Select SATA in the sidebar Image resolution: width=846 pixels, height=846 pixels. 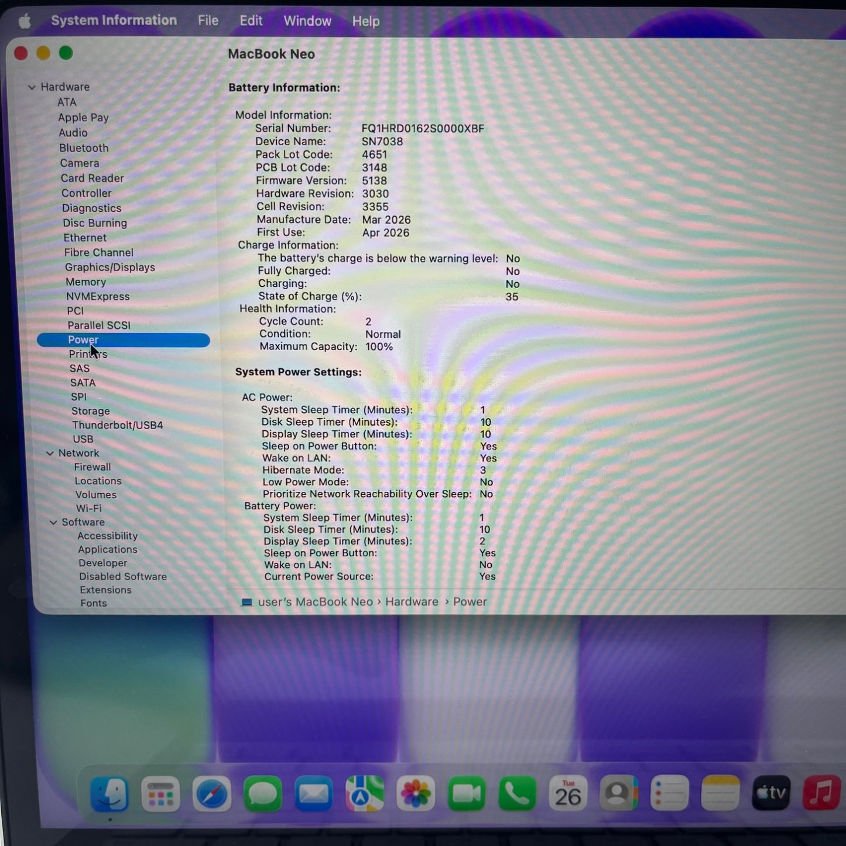pos(83,383)
